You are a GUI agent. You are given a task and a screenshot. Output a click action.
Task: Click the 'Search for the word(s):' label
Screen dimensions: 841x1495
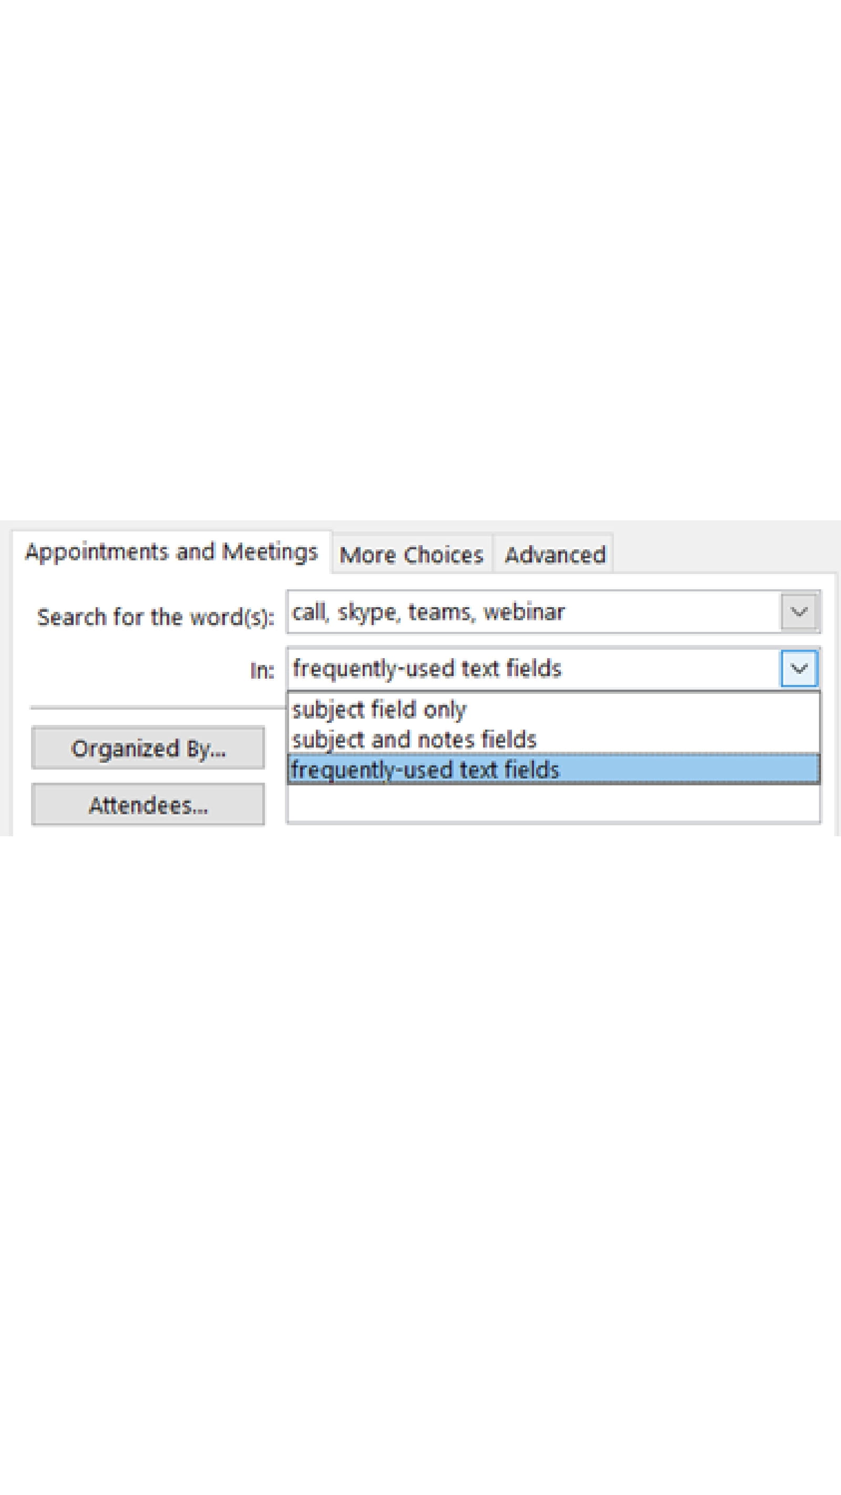tap(155, 617)
